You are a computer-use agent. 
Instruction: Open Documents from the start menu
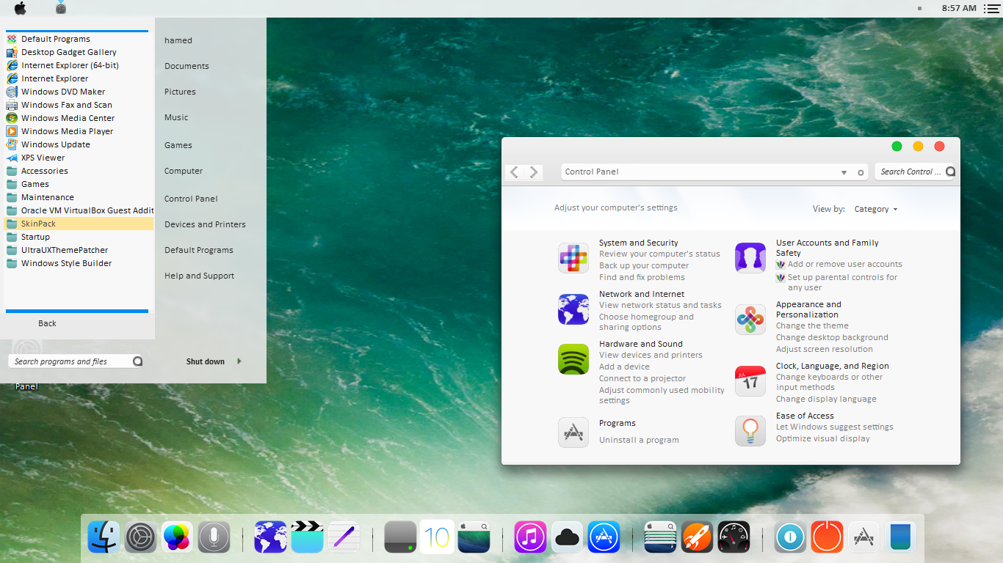click(187, 66)
